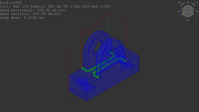Flip view with reverse-view icon

[x=196, y=2]
